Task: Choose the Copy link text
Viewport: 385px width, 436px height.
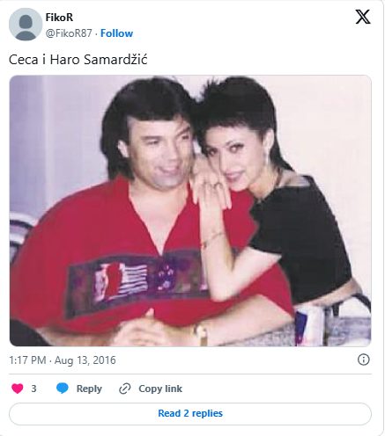Action: tap(160, 389)
